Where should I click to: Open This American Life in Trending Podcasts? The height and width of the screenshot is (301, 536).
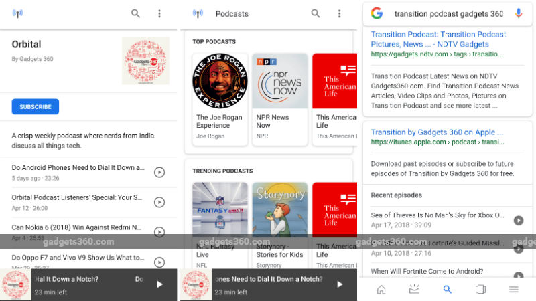334,225
